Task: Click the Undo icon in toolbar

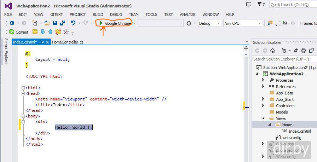Action: coord(73,23)
